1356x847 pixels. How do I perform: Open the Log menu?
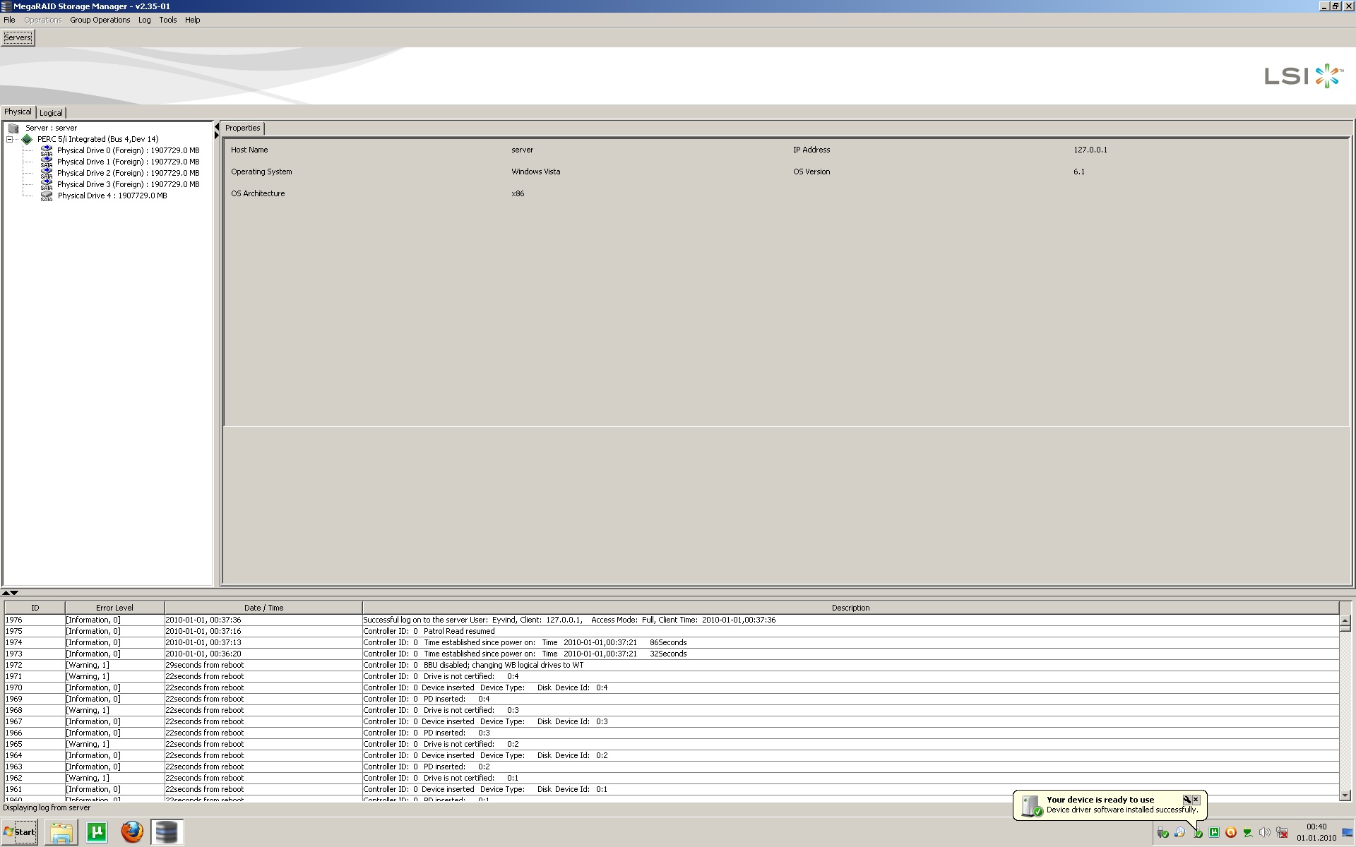coord(145,20)
